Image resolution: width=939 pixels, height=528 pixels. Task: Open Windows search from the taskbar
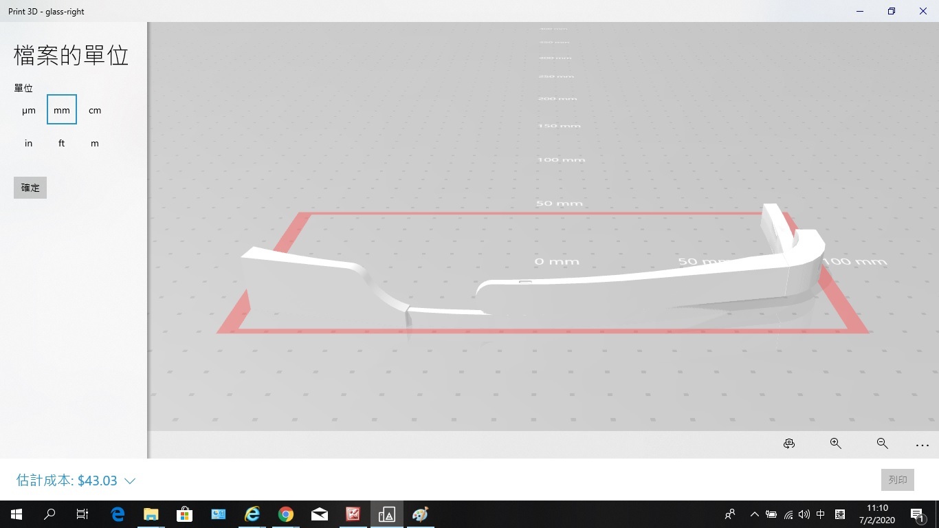pos(49,514)
